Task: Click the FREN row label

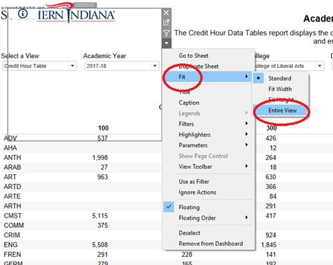Action: (13, 254)
